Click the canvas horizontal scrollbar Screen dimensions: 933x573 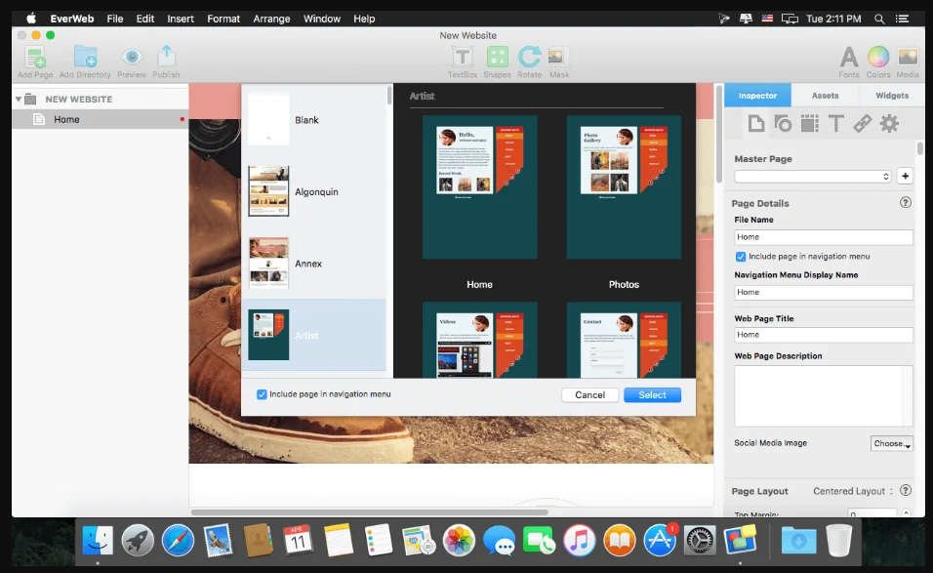[x=369, y=512]
